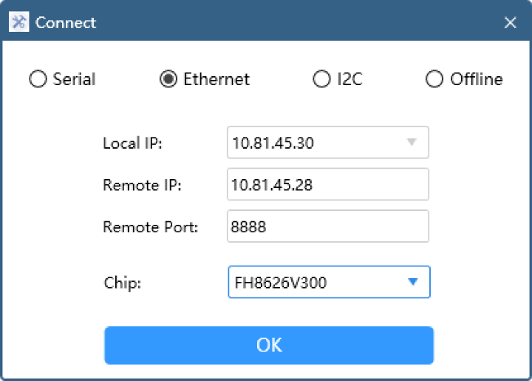Click the Remote IP label
This screenshot has height=381, width=532.
(x=142, y=185)
